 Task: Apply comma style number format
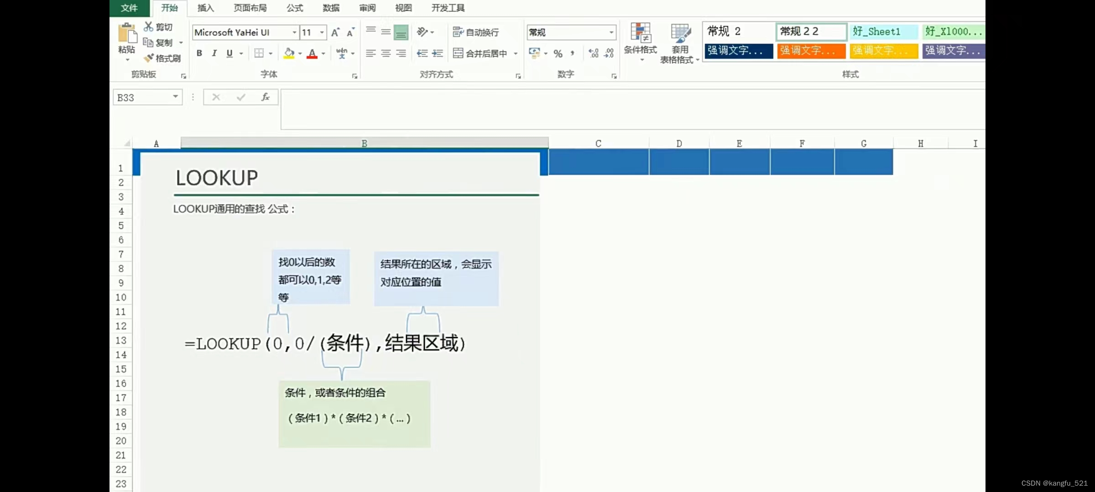[572, 53]
